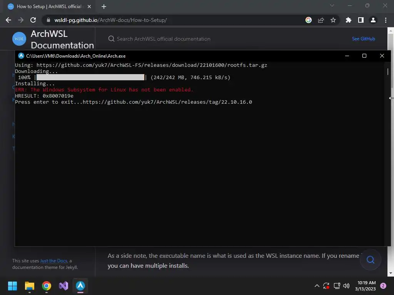
Task: Click the HRESULT: 0x8007019e line
Action: click(44, 96)
